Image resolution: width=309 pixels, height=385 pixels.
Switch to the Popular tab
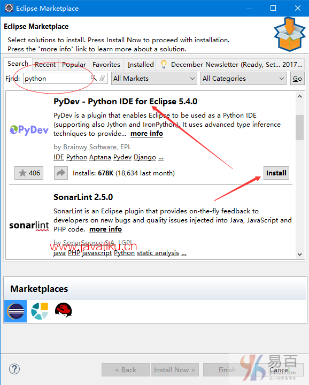[74, 65]
